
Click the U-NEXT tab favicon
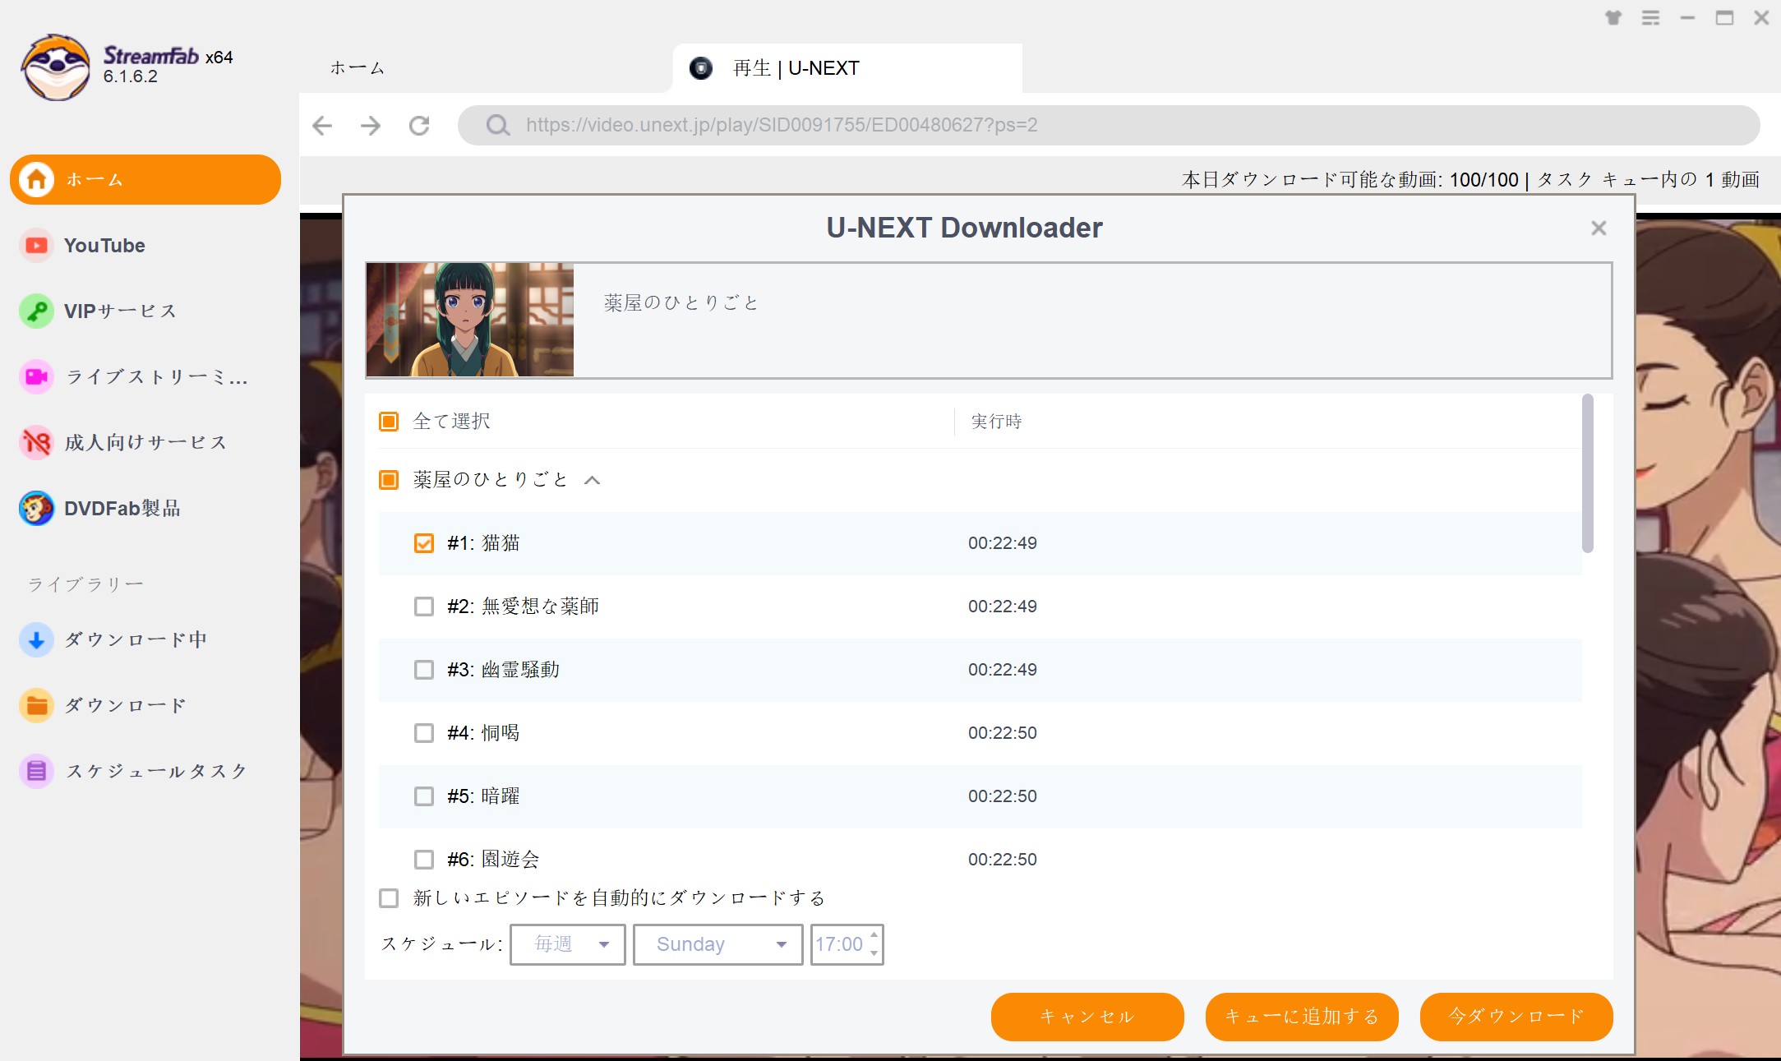coord(701,68)
